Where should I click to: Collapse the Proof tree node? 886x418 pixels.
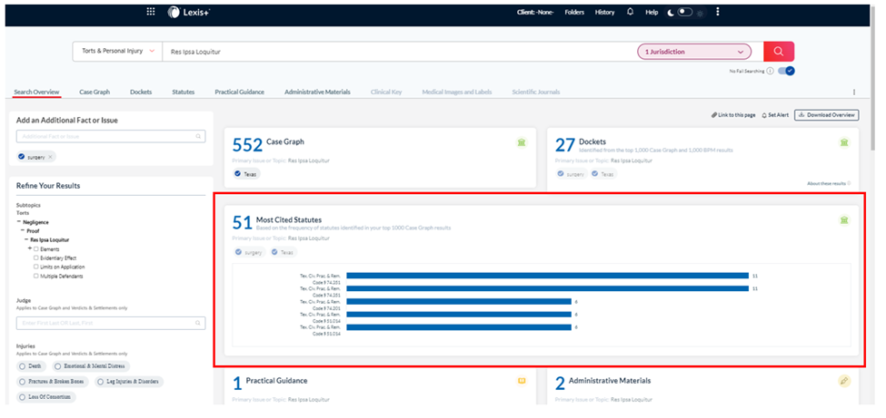point(22,230)
